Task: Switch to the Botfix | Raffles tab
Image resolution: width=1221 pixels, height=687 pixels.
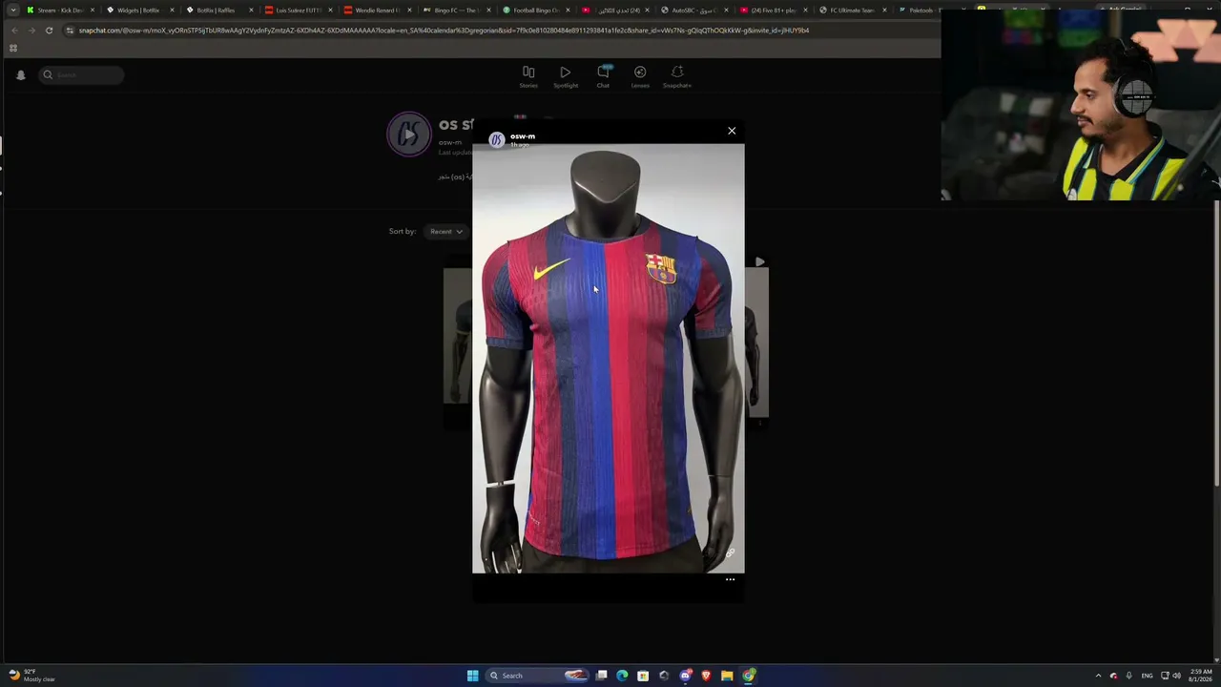Action: 218,10
